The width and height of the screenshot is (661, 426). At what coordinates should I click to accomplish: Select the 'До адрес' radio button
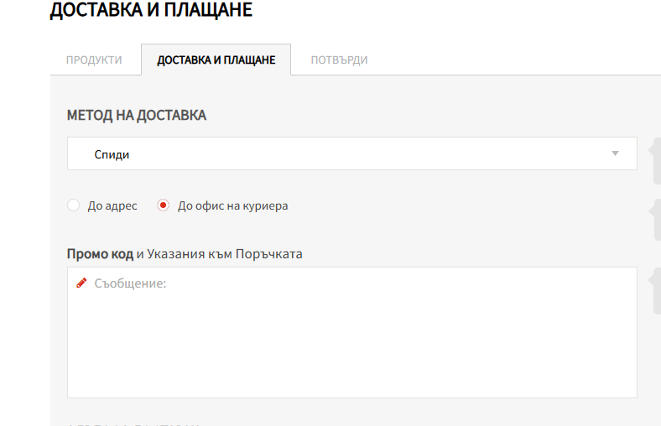(x=74, y=205)
